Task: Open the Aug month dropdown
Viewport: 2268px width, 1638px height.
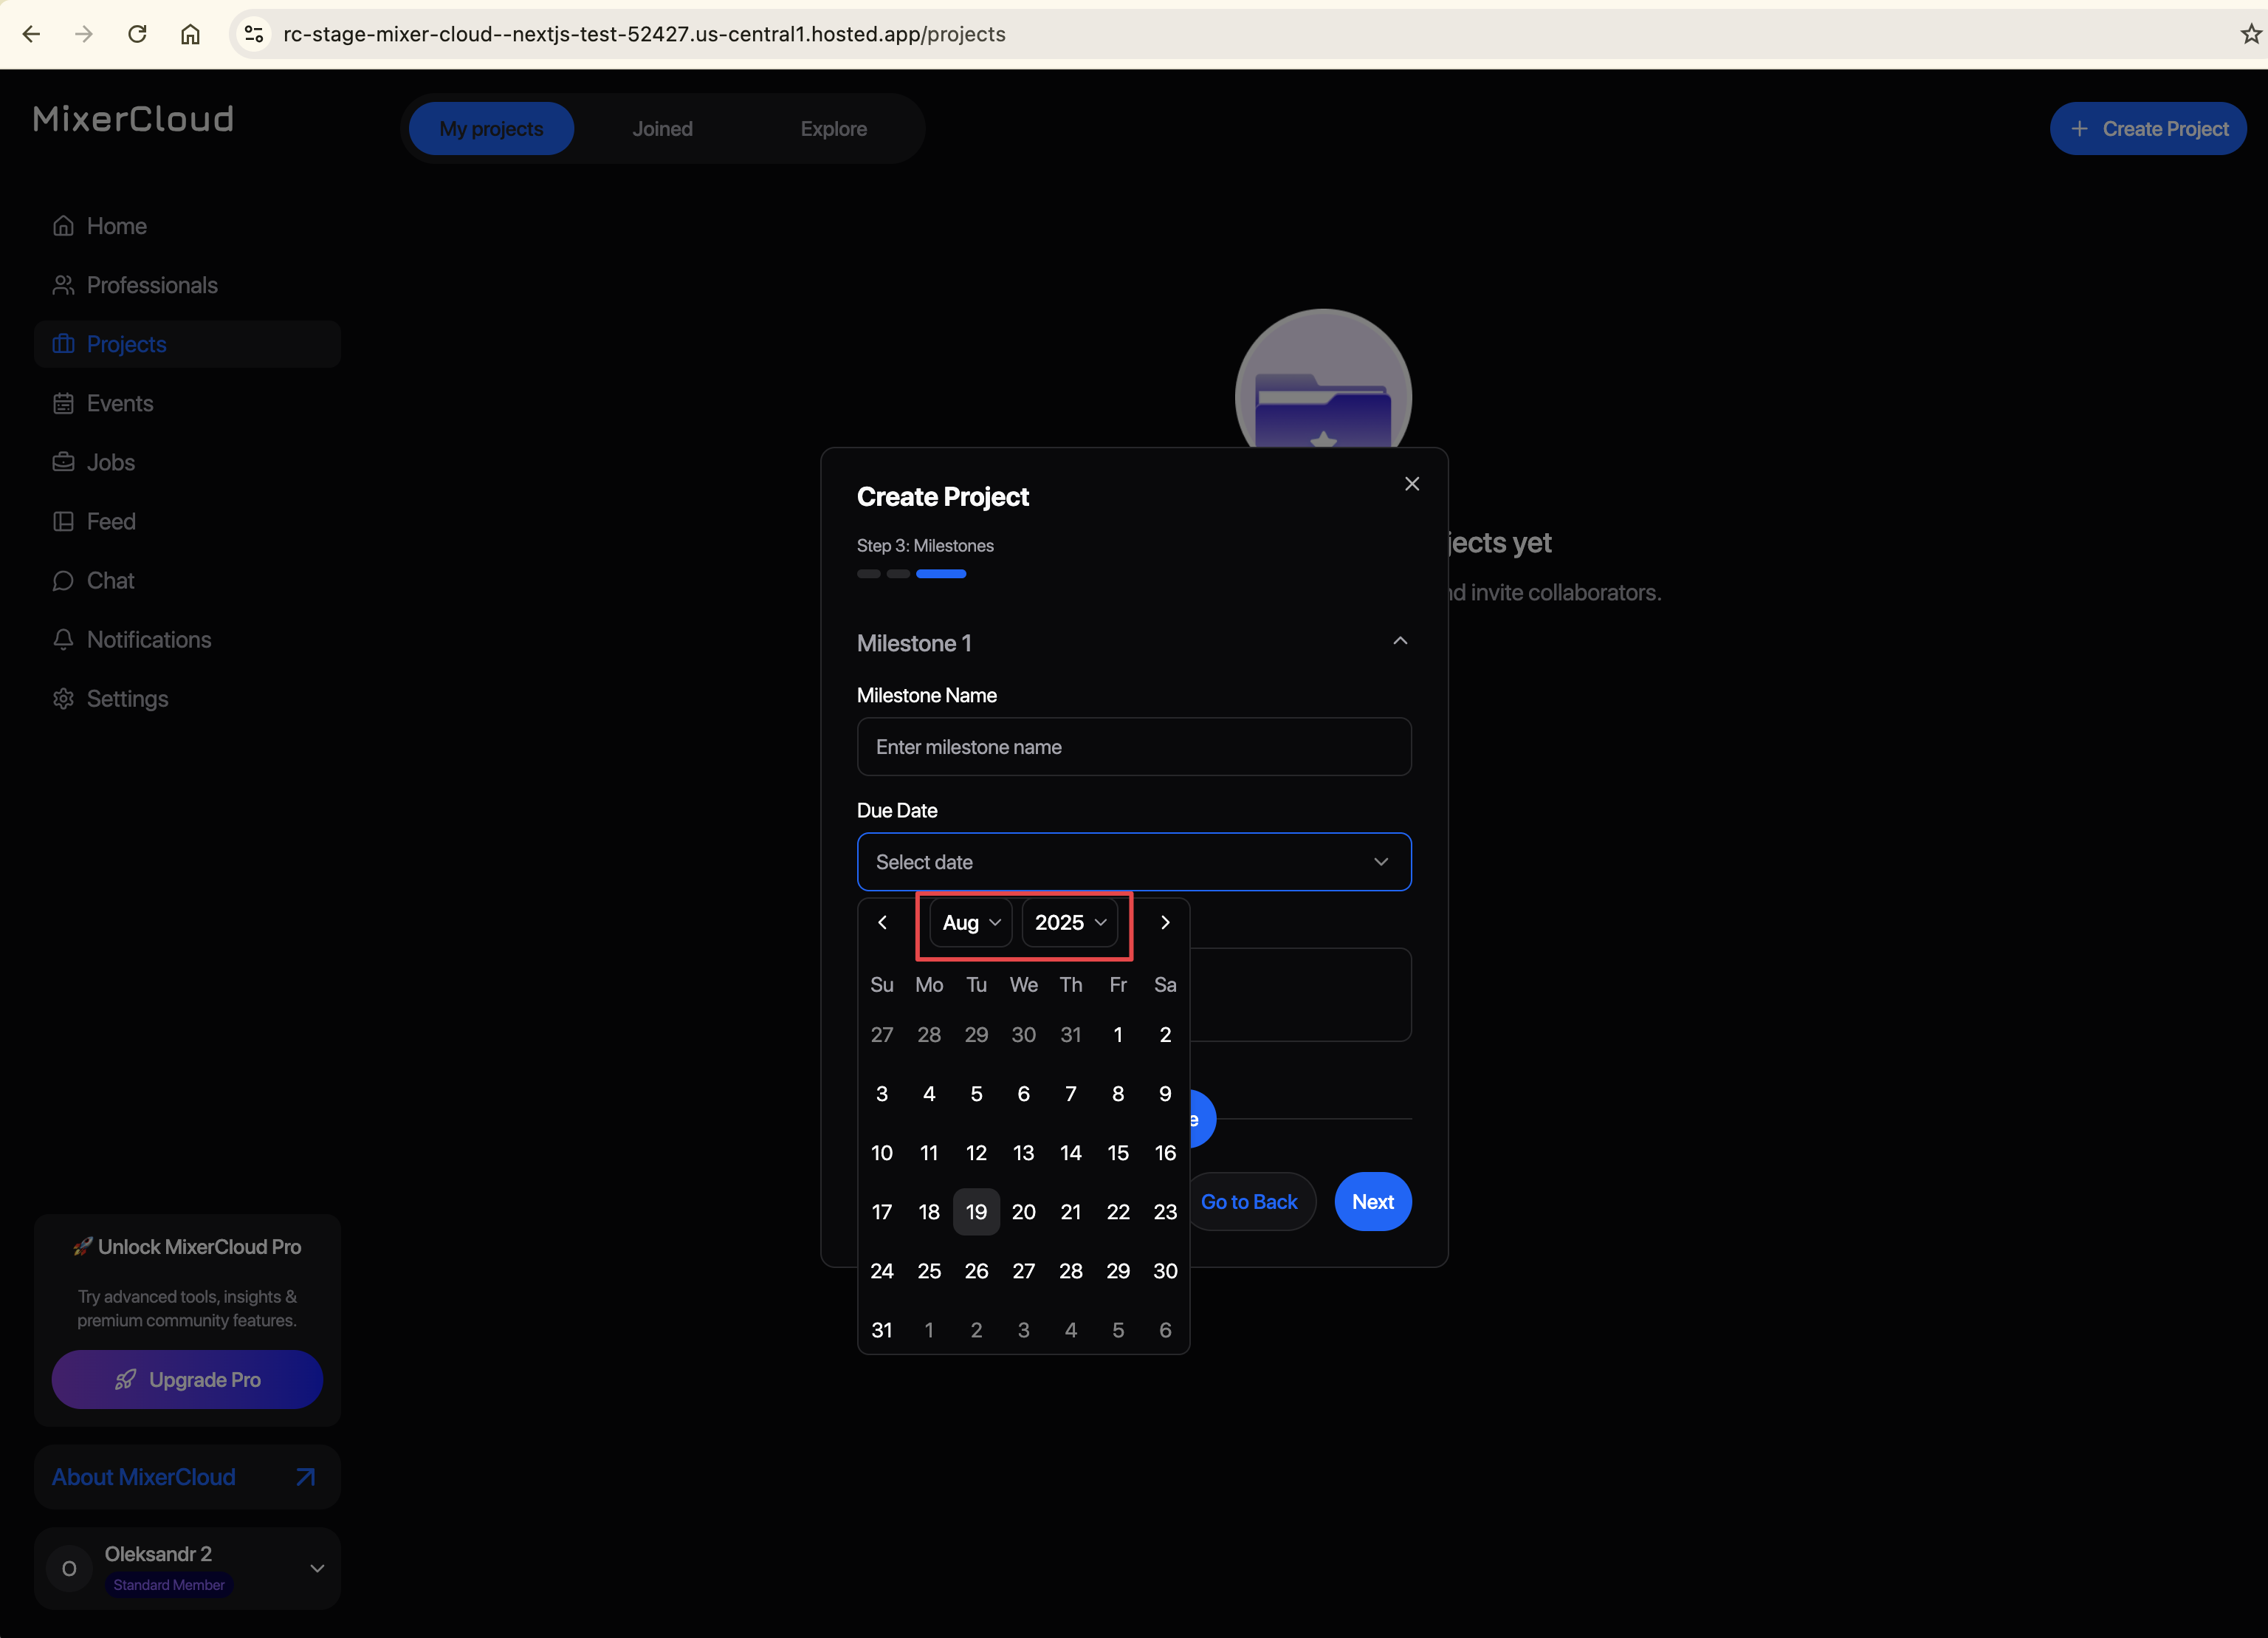Action: pyautogui.click(x=970, y=922)
